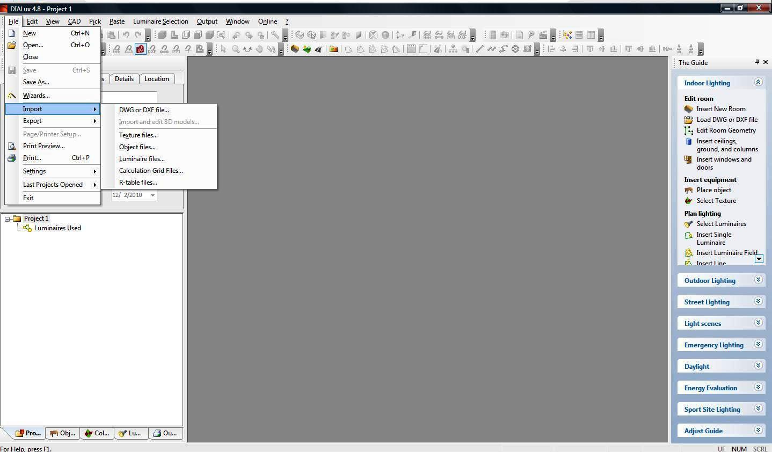Expand the Sport Site Lighting section
This screenshot has height=452, width=772.
(x=758, y=409)
